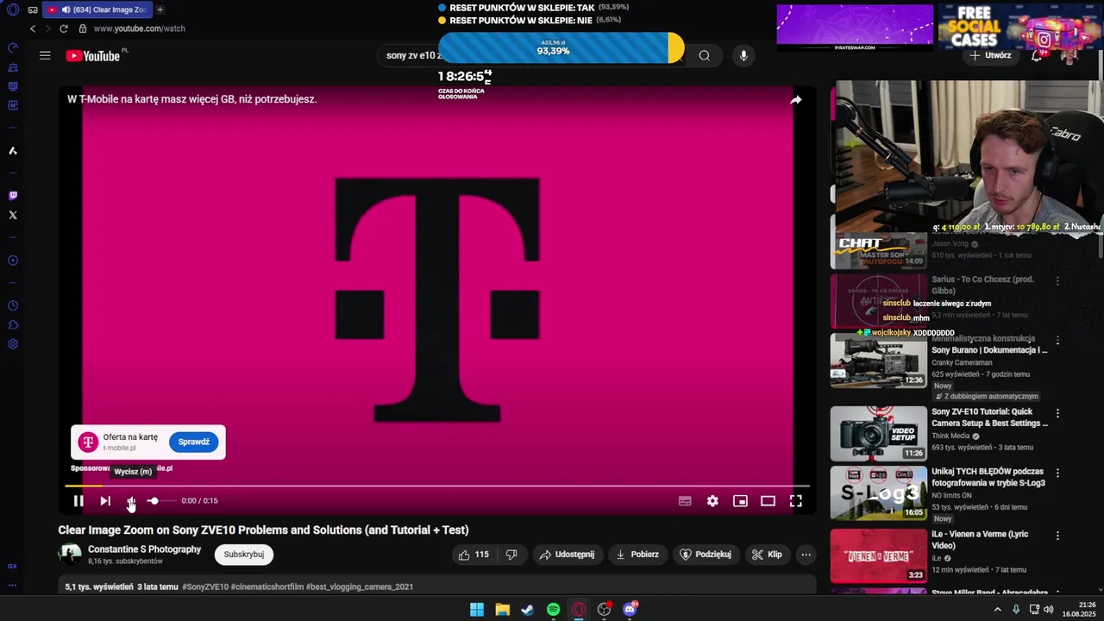
Task: Go to the YouTube home logo
Action: [x=93, y=56]
